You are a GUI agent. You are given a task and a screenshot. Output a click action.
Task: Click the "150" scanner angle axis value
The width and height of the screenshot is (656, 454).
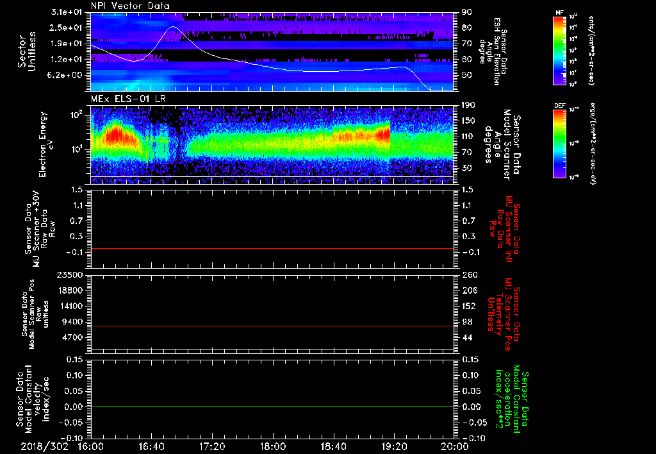tap(468, 121)
